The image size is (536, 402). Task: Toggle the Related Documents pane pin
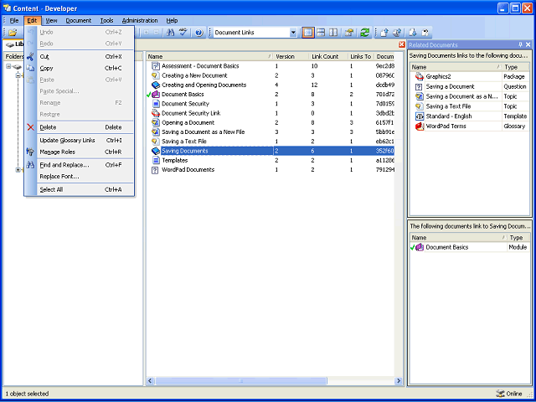pos(520,44)
